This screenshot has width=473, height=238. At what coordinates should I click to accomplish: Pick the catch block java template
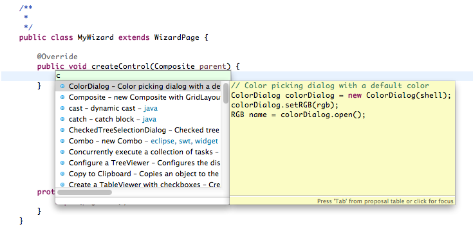click(x=138, y=119)
